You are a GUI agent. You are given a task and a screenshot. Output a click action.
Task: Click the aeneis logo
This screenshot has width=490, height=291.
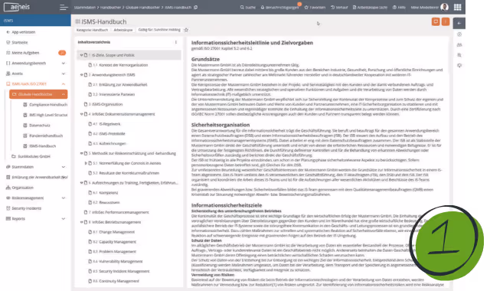(17, 7)
